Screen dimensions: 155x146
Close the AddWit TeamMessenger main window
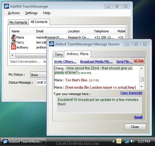point(126,6)
